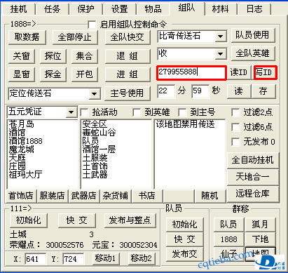Check the 过滤2点 option
This screenshot has height=273, width=288.
235,112
